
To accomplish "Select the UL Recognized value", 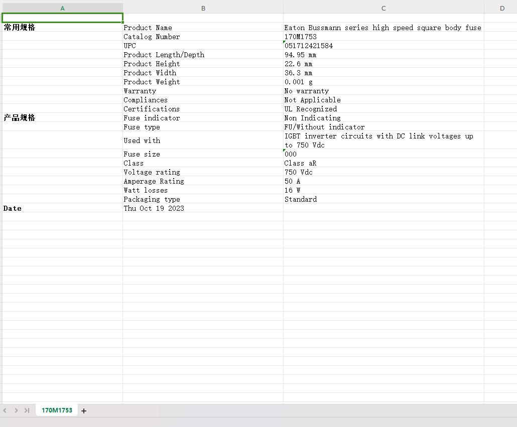I will click(x=383, y=109).
